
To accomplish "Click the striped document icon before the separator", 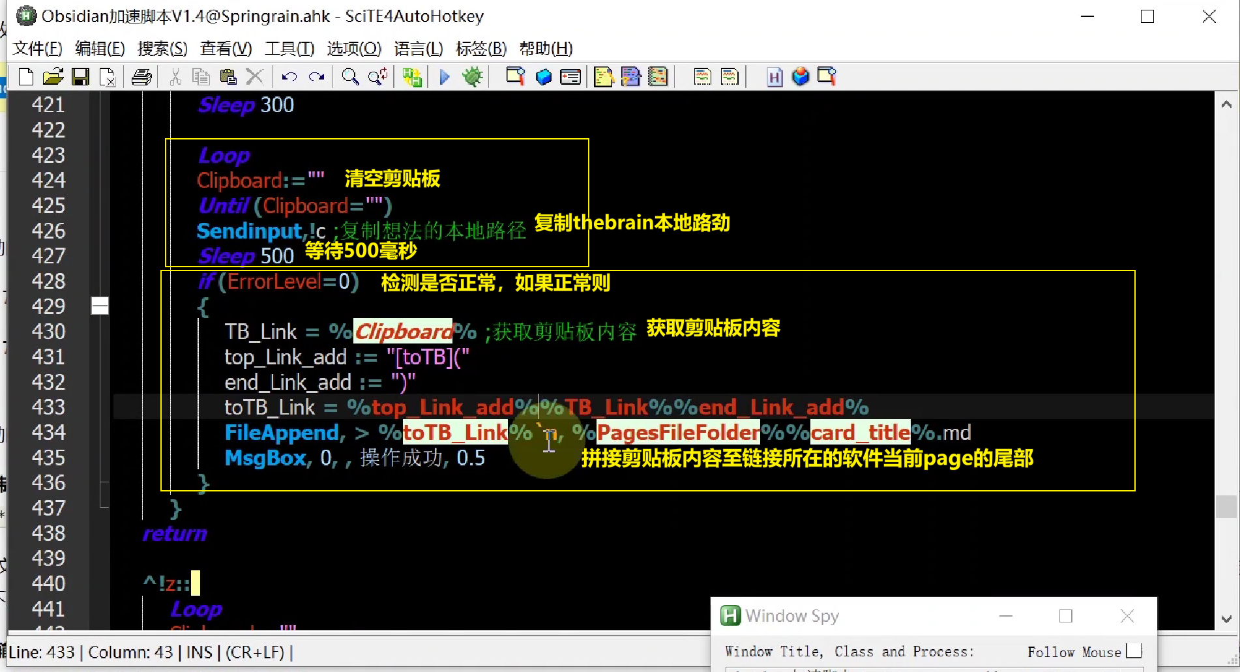I will 658,77.
